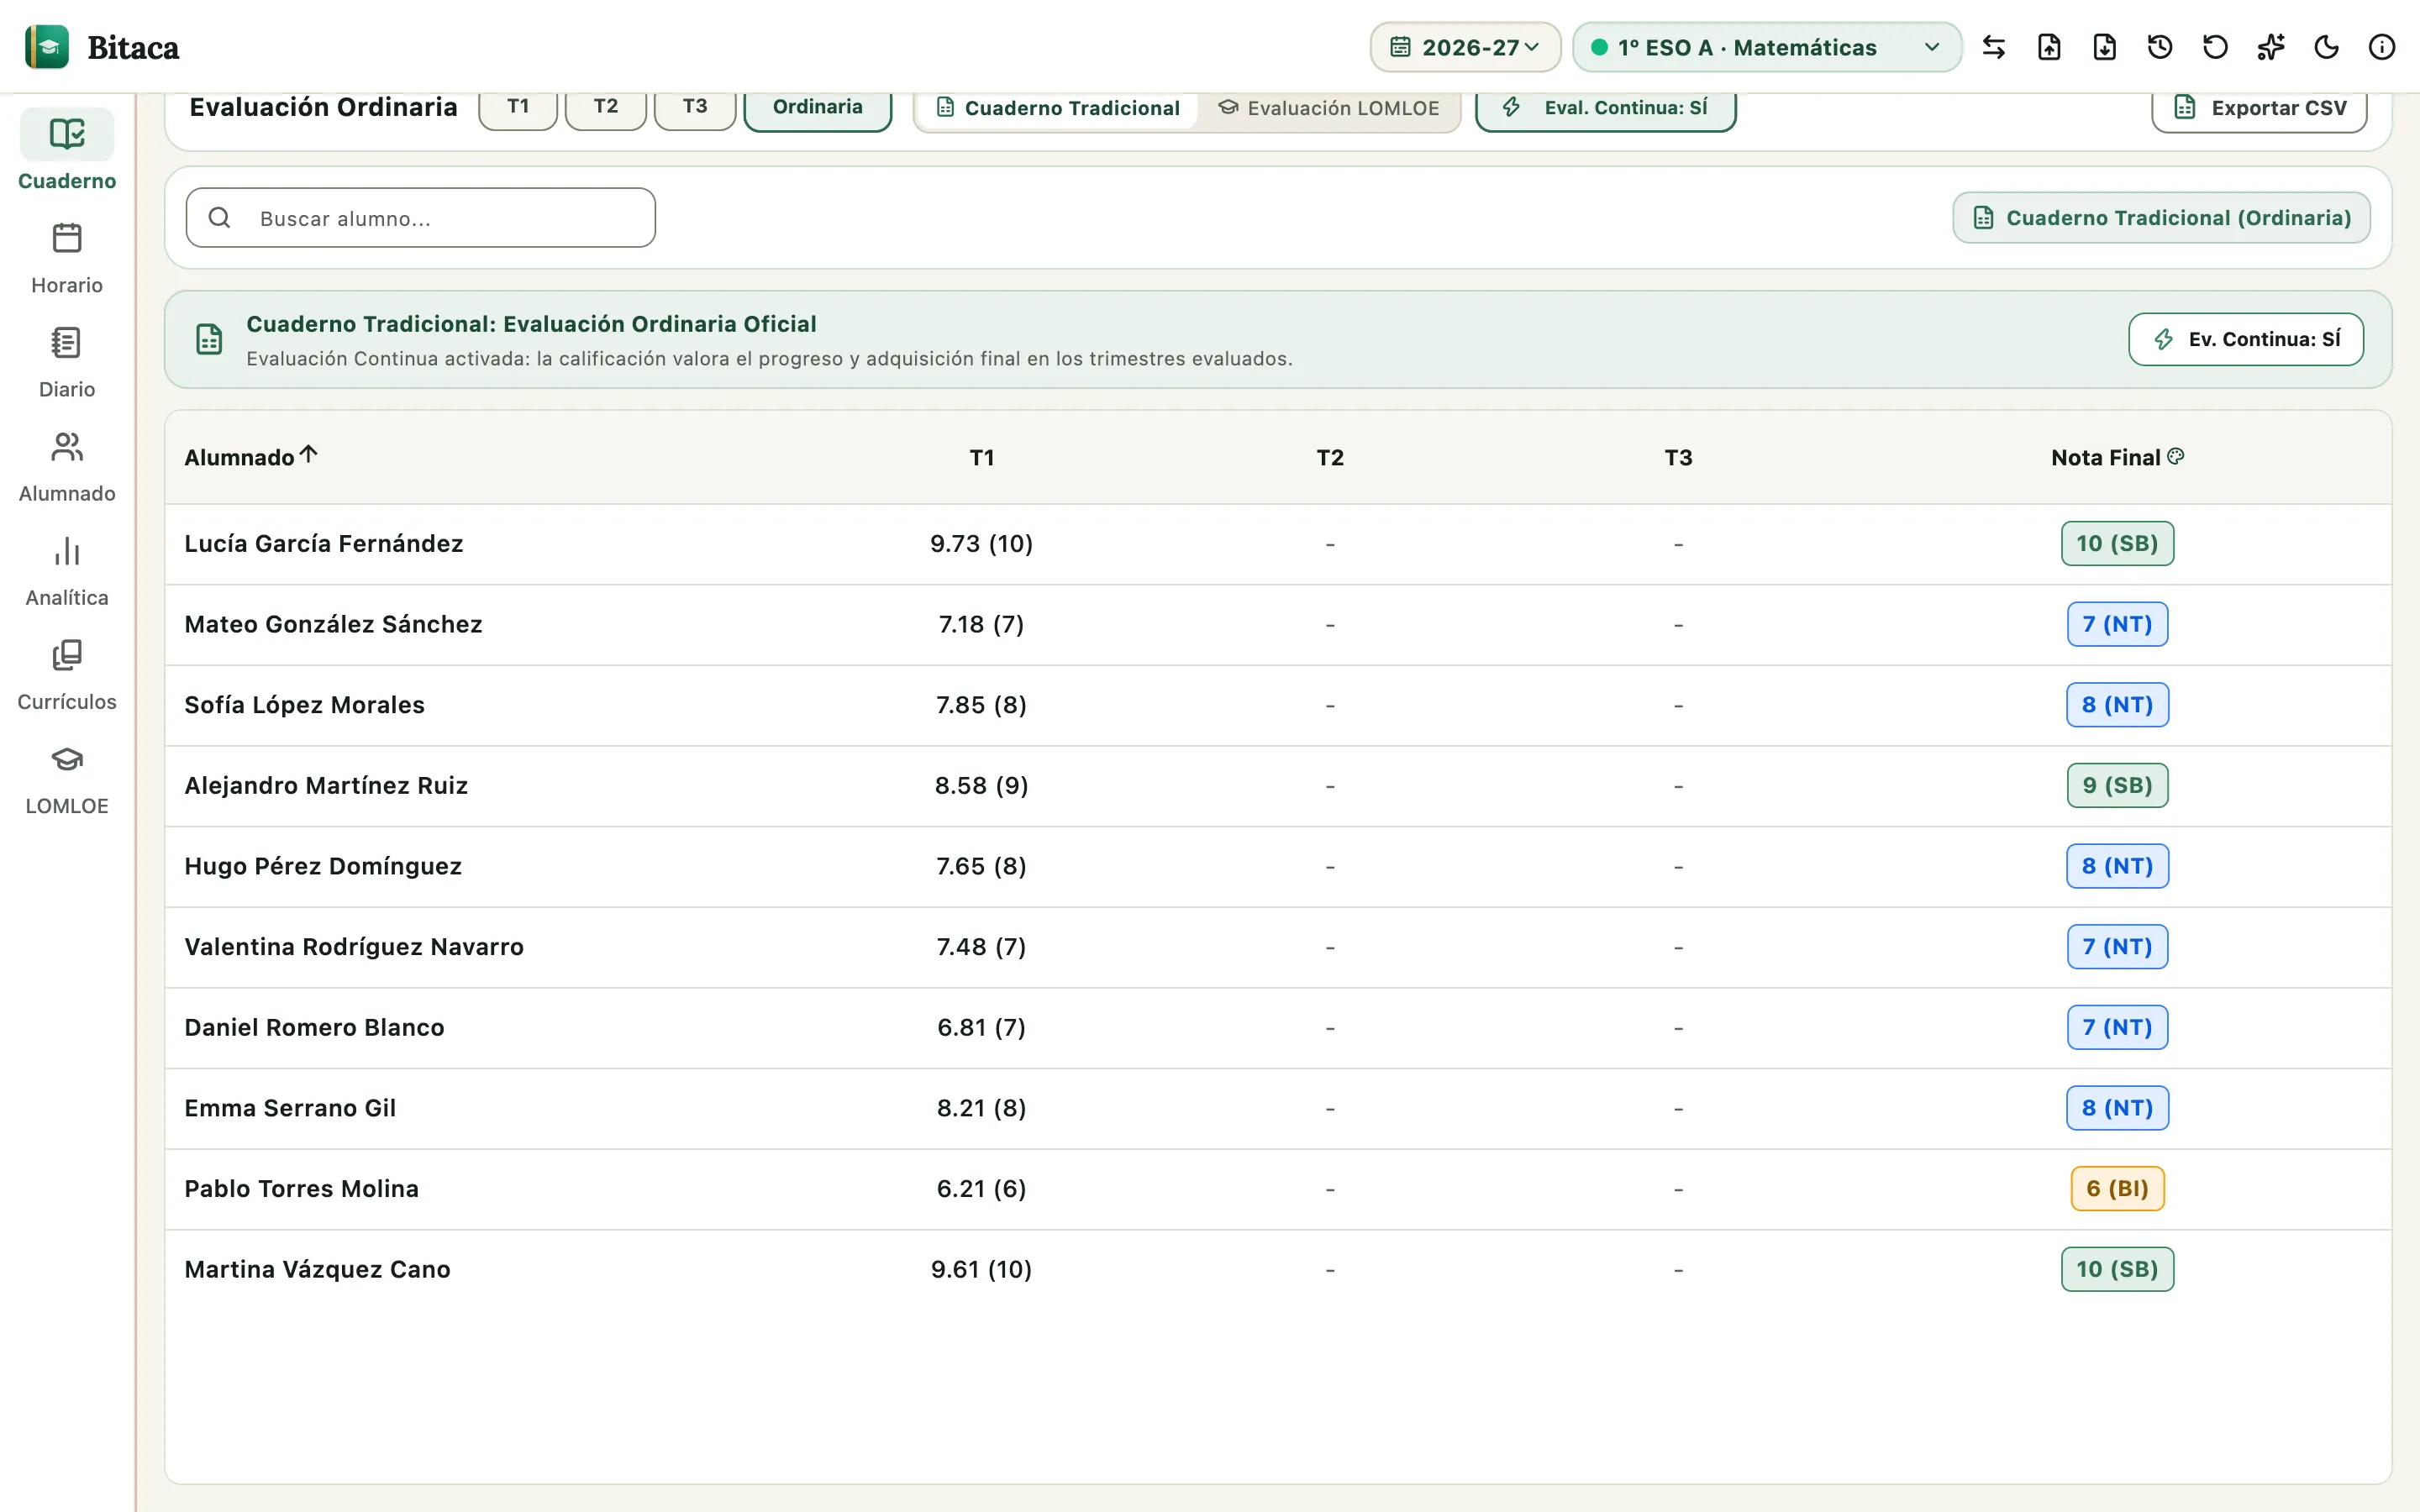2420x1512 pixels.
Task: Click the Cuaderno Tradicional (Ordinaria) button
Action: point(2162,218)
